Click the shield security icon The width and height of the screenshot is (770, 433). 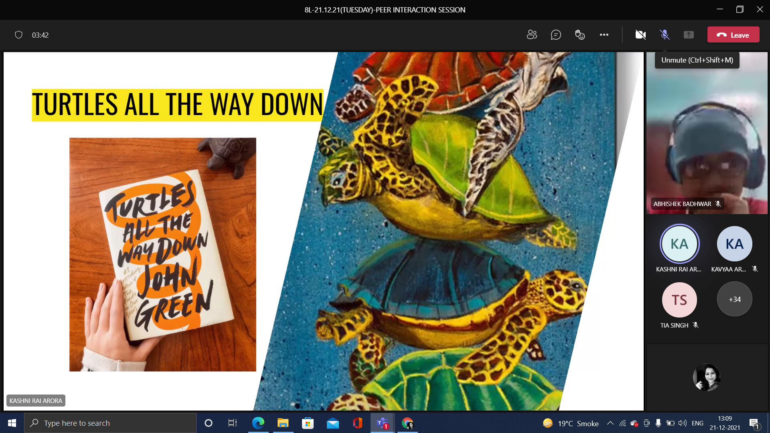(x=18, y=35)
